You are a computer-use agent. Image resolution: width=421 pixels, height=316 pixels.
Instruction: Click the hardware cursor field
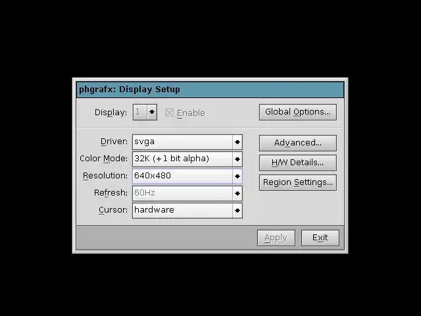[x=183, y=211]
